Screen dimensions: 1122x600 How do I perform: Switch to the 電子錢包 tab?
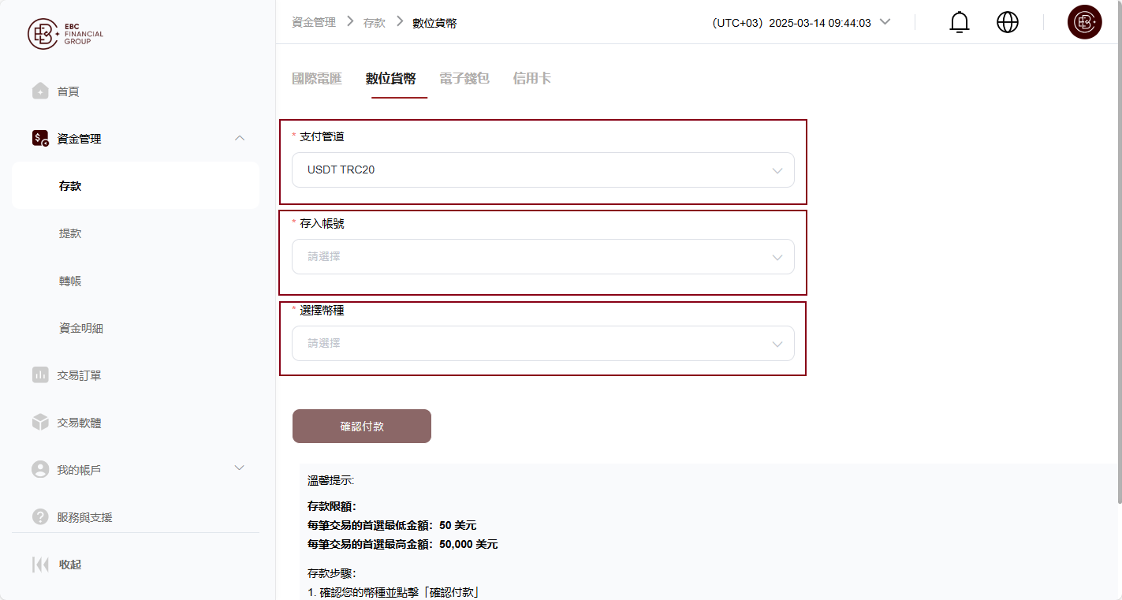tap(464, 78)
